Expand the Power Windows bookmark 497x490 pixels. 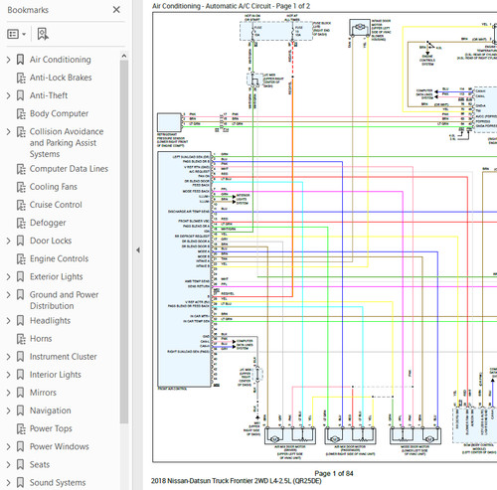click(9, 447)
